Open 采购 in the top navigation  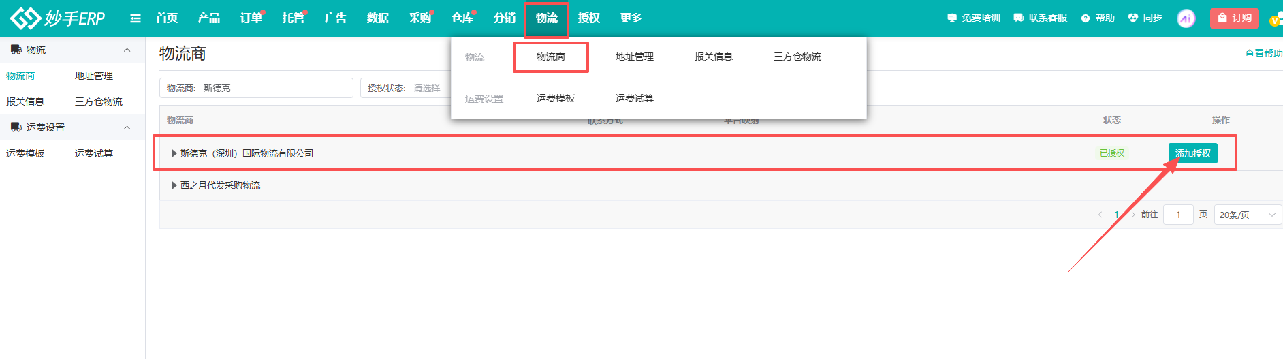pos(420,18)
